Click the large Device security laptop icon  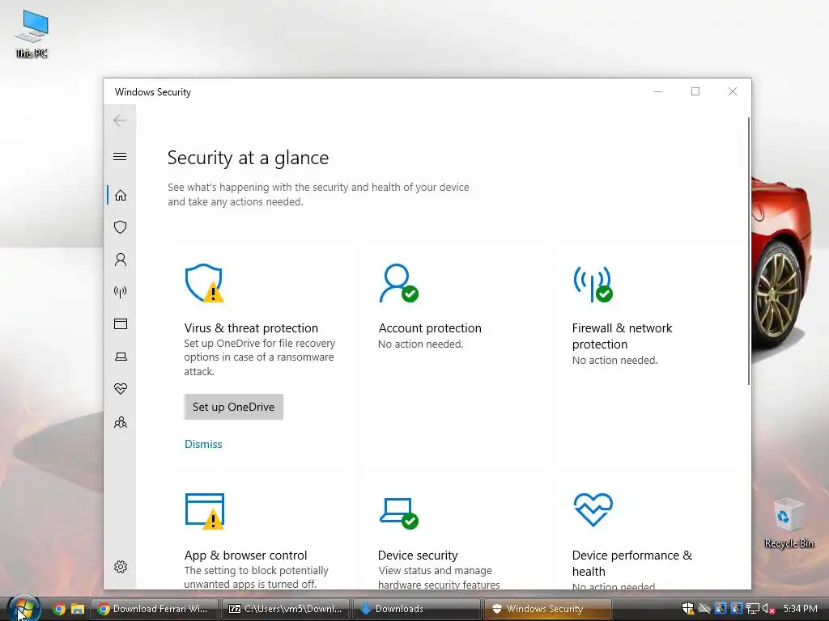(x=398, y=513)
